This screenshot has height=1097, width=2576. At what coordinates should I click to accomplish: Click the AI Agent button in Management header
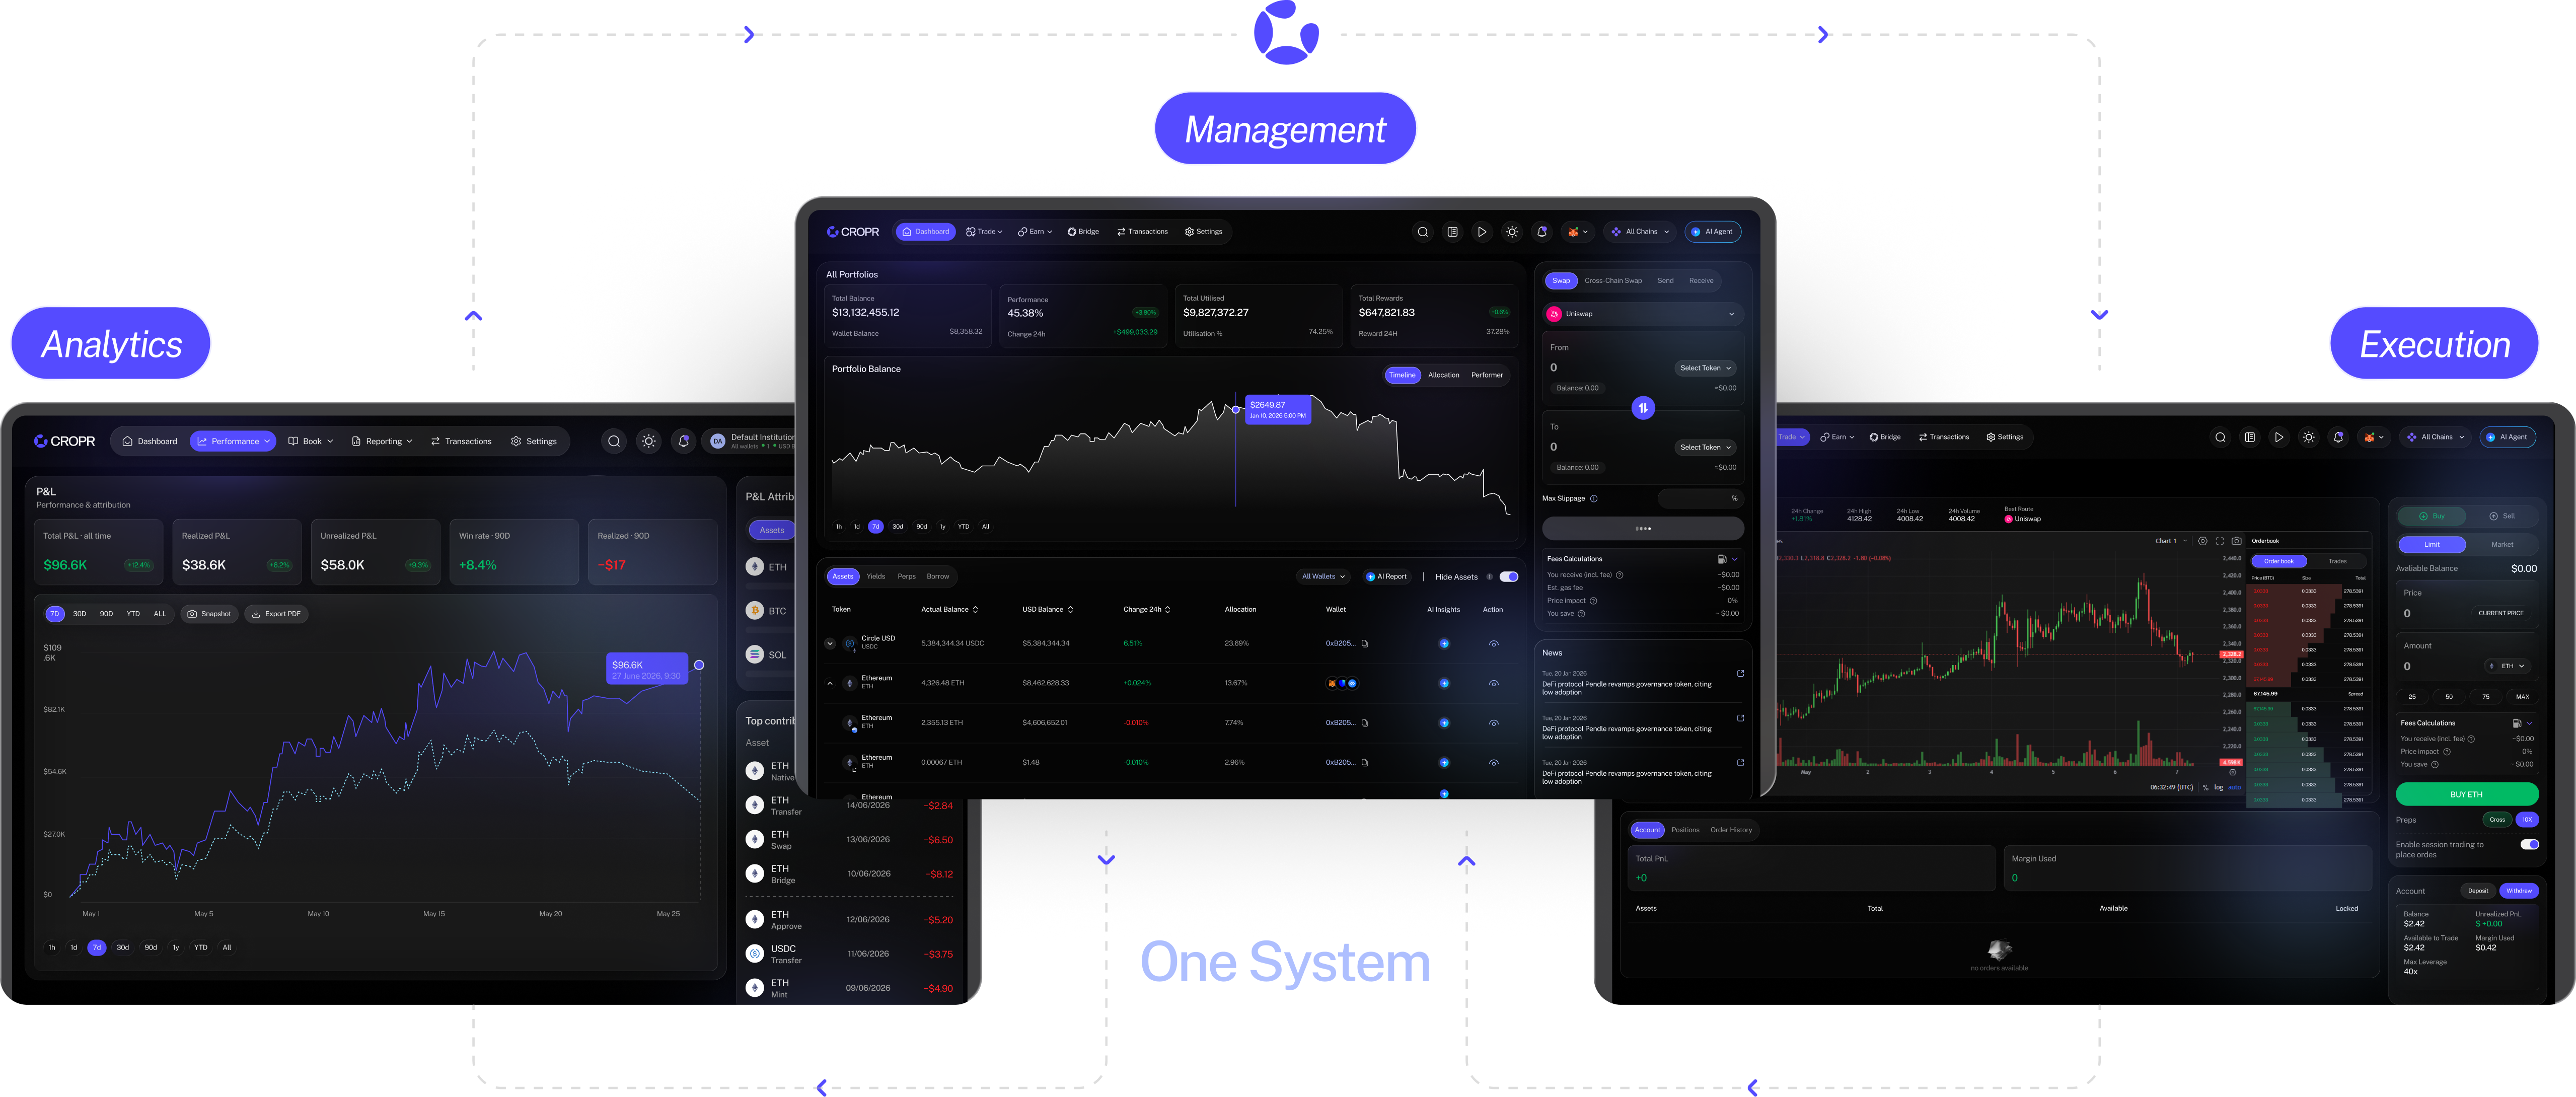coord(1712,232)
